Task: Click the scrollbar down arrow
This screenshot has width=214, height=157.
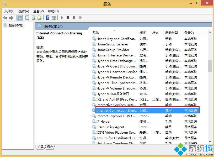Action: click(x=210, y=142)
